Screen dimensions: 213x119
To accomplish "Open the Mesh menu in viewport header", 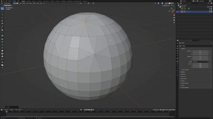I will pyautogui.click(x=30, y=3).
